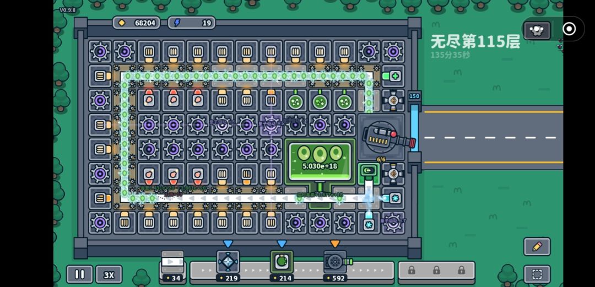595x287 pixels.
Task: Select the fan tile below the 6/6 label
Action: (x=393, y=174)
